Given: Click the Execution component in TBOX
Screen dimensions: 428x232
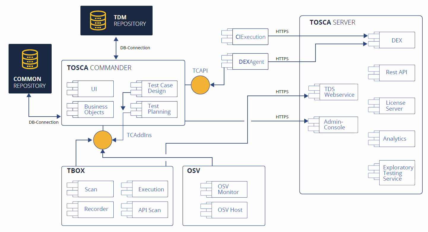Looking at the screenshot, I should tap(145, 189).
